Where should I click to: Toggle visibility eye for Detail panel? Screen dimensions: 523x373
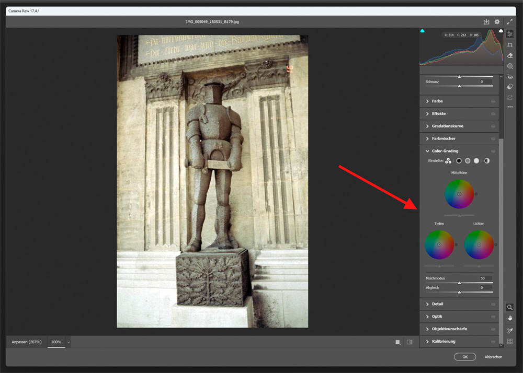(493, 304)
